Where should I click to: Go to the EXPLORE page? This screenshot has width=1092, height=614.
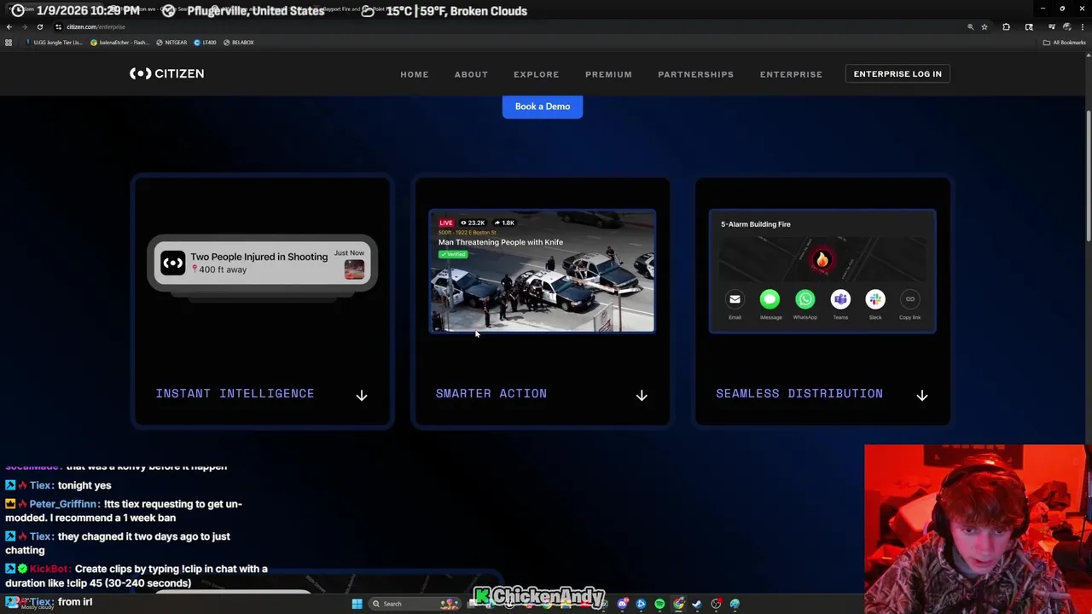(536, 74)
